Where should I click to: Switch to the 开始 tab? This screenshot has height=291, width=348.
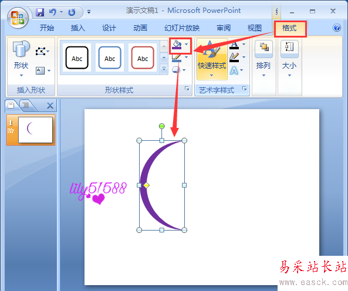pyautogui.click(x=47, y=28)
